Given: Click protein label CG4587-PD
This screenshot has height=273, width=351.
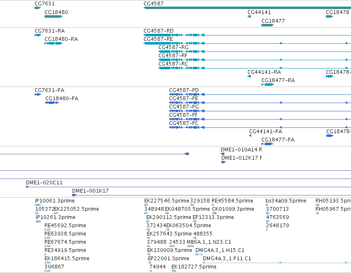Looking at the screenshot, I should [x=184, y=90].
